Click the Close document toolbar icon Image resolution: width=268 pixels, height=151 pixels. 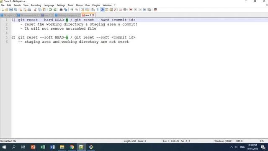[20, 10]
